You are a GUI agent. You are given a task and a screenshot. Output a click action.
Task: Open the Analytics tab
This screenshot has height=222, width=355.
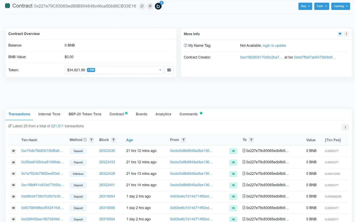coord(163,114)
